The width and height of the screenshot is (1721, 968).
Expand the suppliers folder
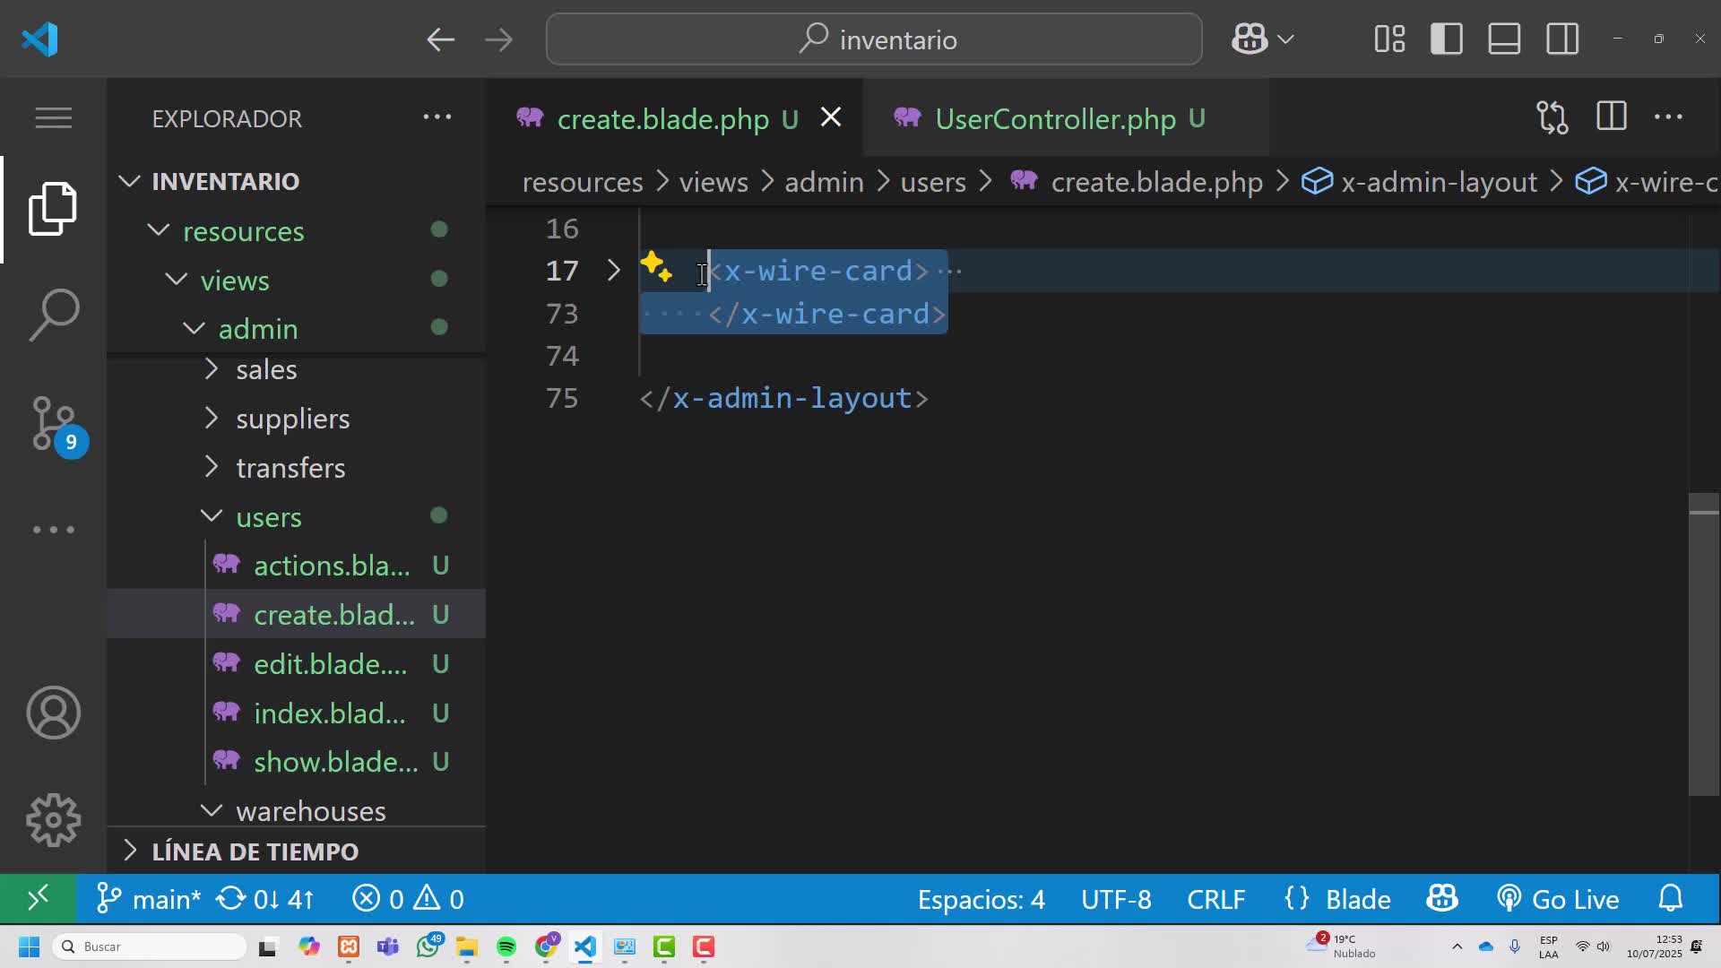pos(212,418)
